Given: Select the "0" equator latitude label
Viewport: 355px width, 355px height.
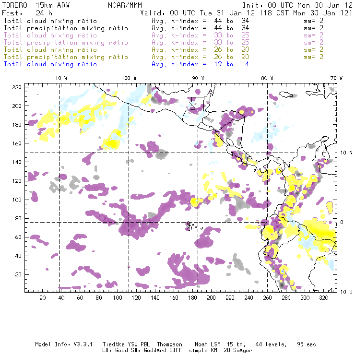Looking at the screenshot, I should 342,222.
